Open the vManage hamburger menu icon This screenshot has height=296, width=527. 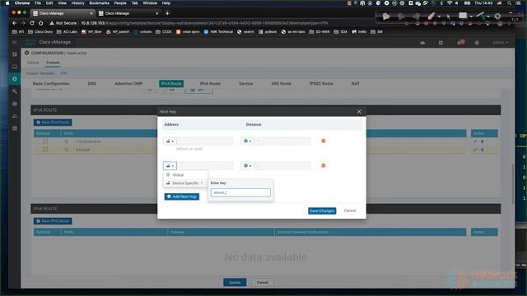coord(15,42)
